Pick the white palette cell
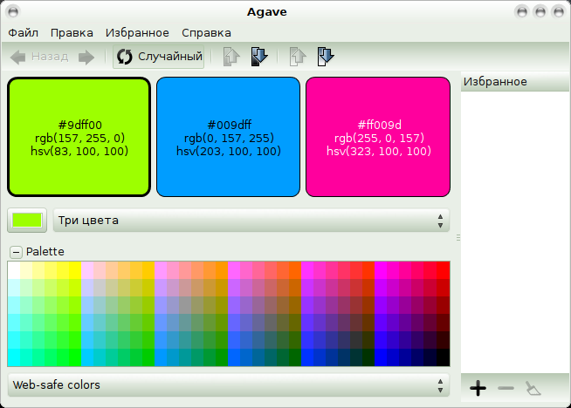This screenshot has height=408, width=571. [14, 270]
